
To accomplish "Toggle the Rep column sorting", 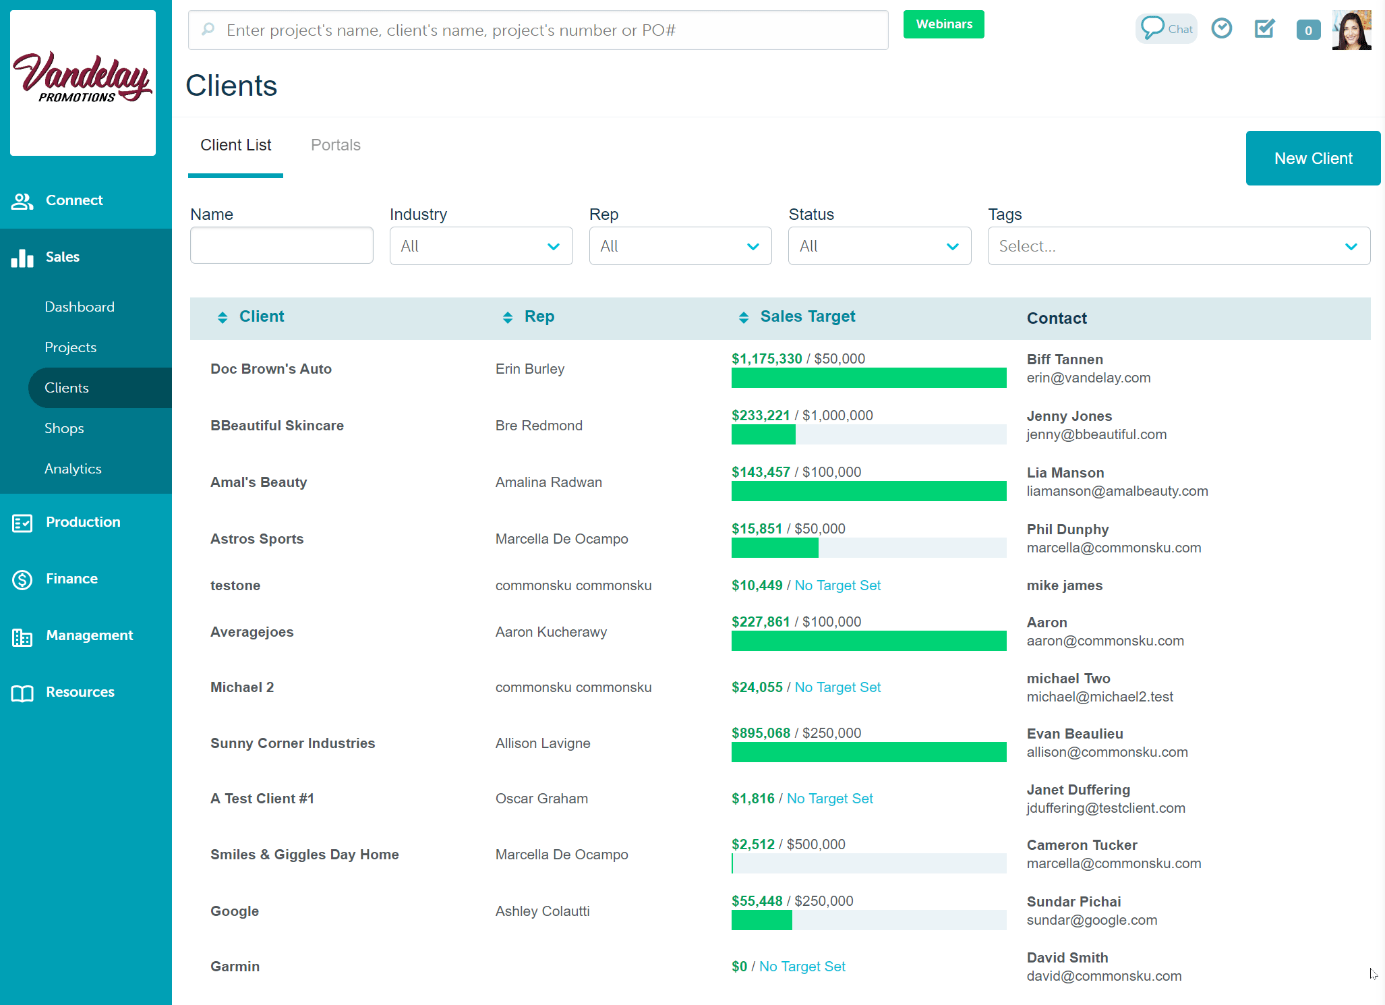I will [x=507, y=317].
